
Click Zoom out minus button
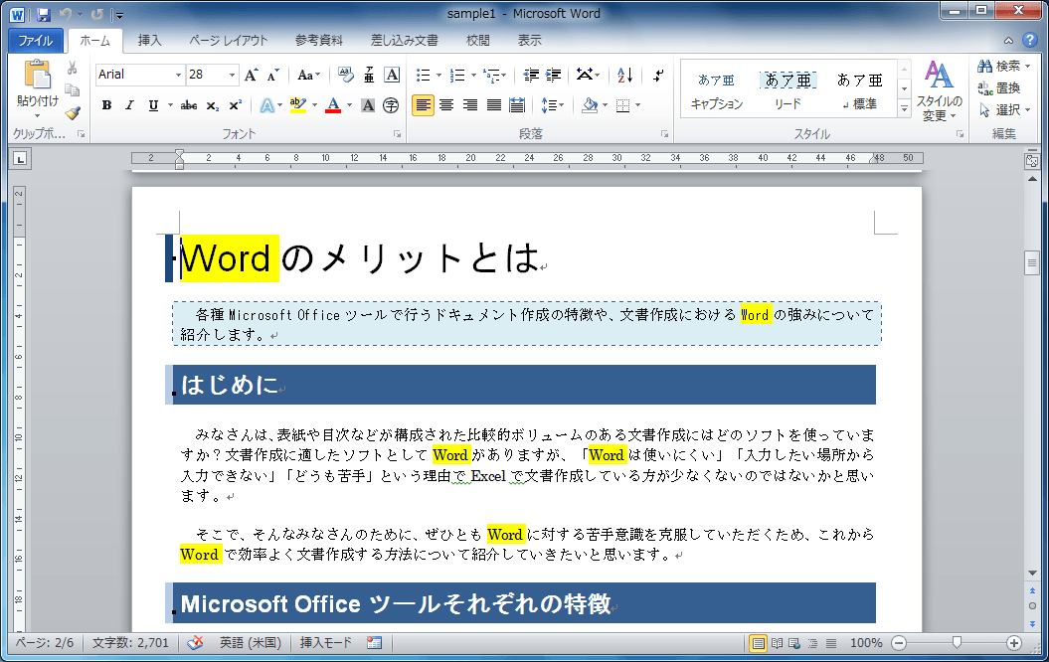899,643
